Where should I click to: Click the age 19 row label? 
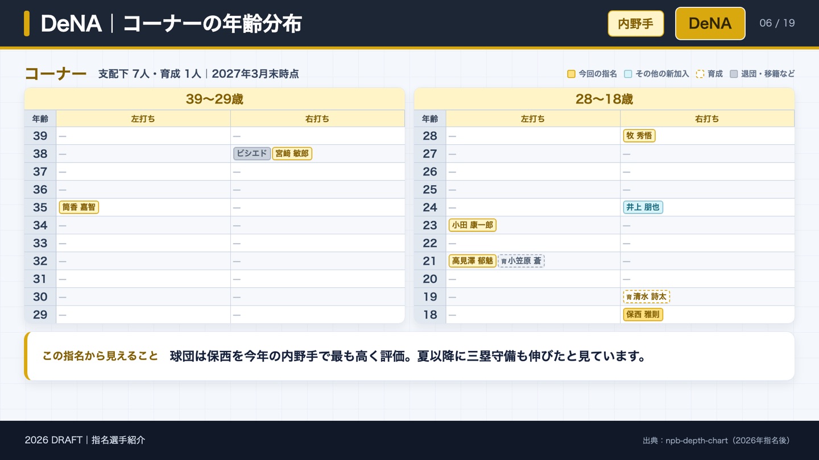pyautogui.click(x=430, y=296)
